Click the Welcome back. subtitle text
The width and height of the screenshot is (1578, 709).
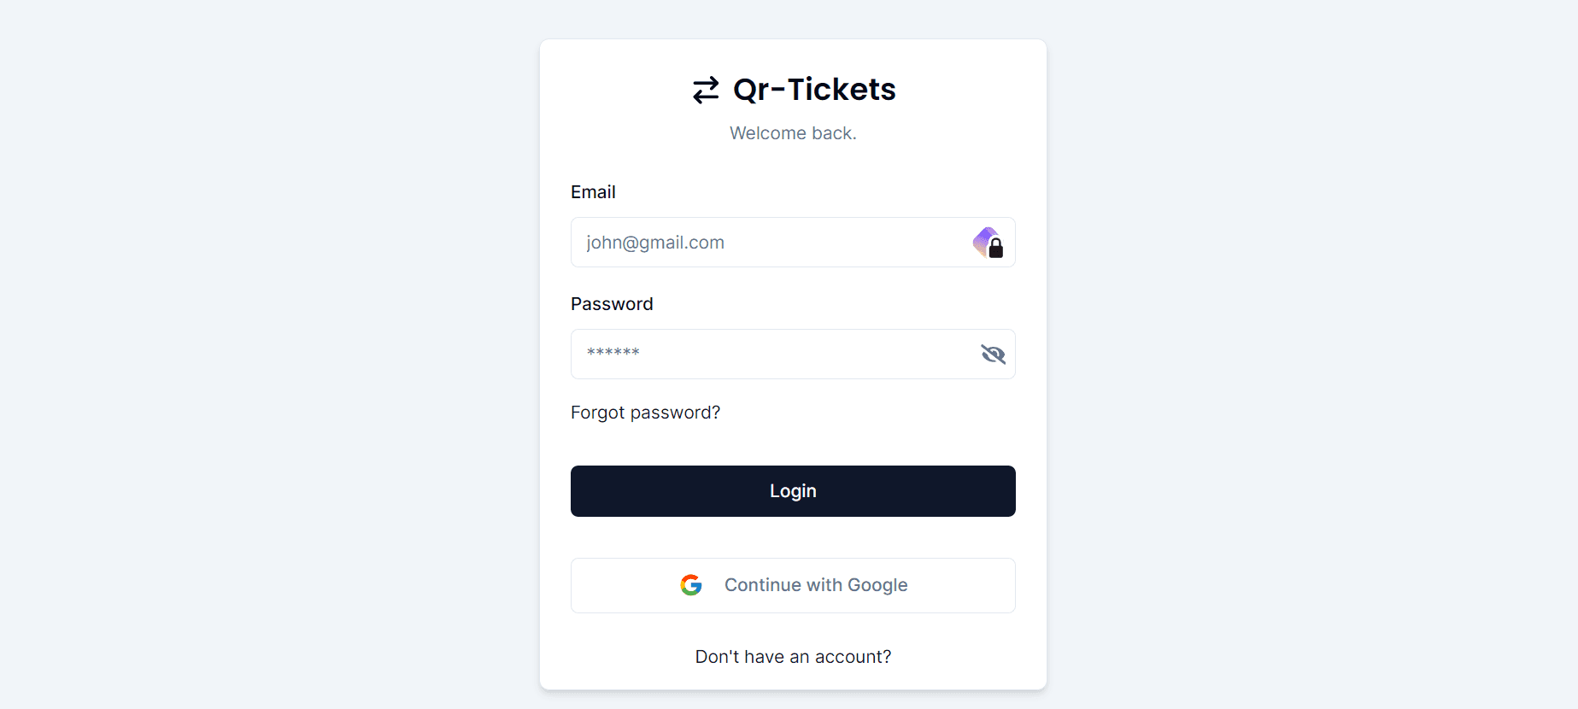793,133
